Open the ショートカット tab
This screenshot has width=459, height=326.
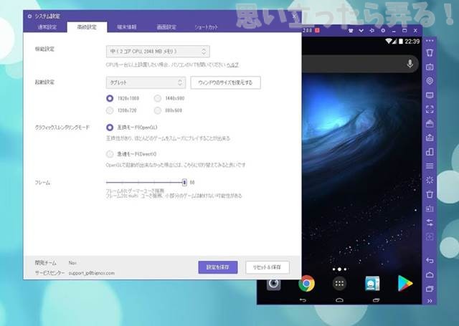206,27
